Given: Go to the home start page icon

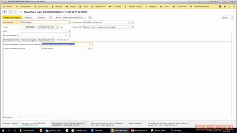Looking at the screenshot, I should (x=4, y=12).
